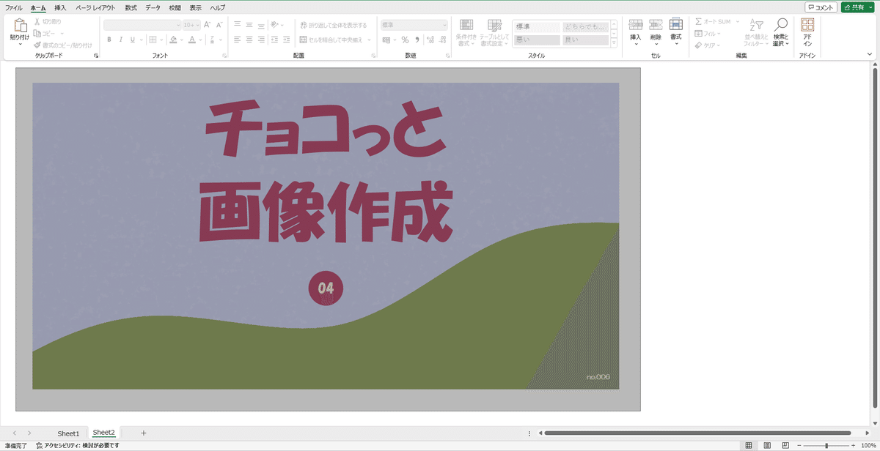Click the zoom out minus button
The image size is (880, 451).
[799, 445]
